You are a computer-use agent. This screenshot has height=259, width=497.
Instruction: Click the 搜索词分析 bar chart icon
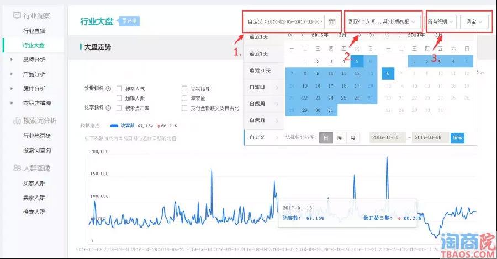pos(17,121)
